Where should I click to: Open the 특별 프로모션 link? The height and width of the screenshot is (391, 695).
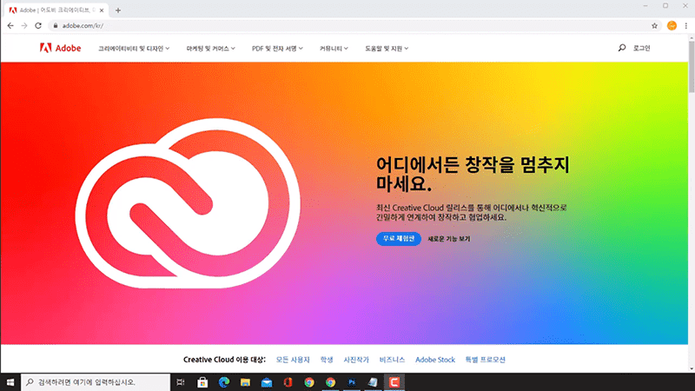(485, 360)
